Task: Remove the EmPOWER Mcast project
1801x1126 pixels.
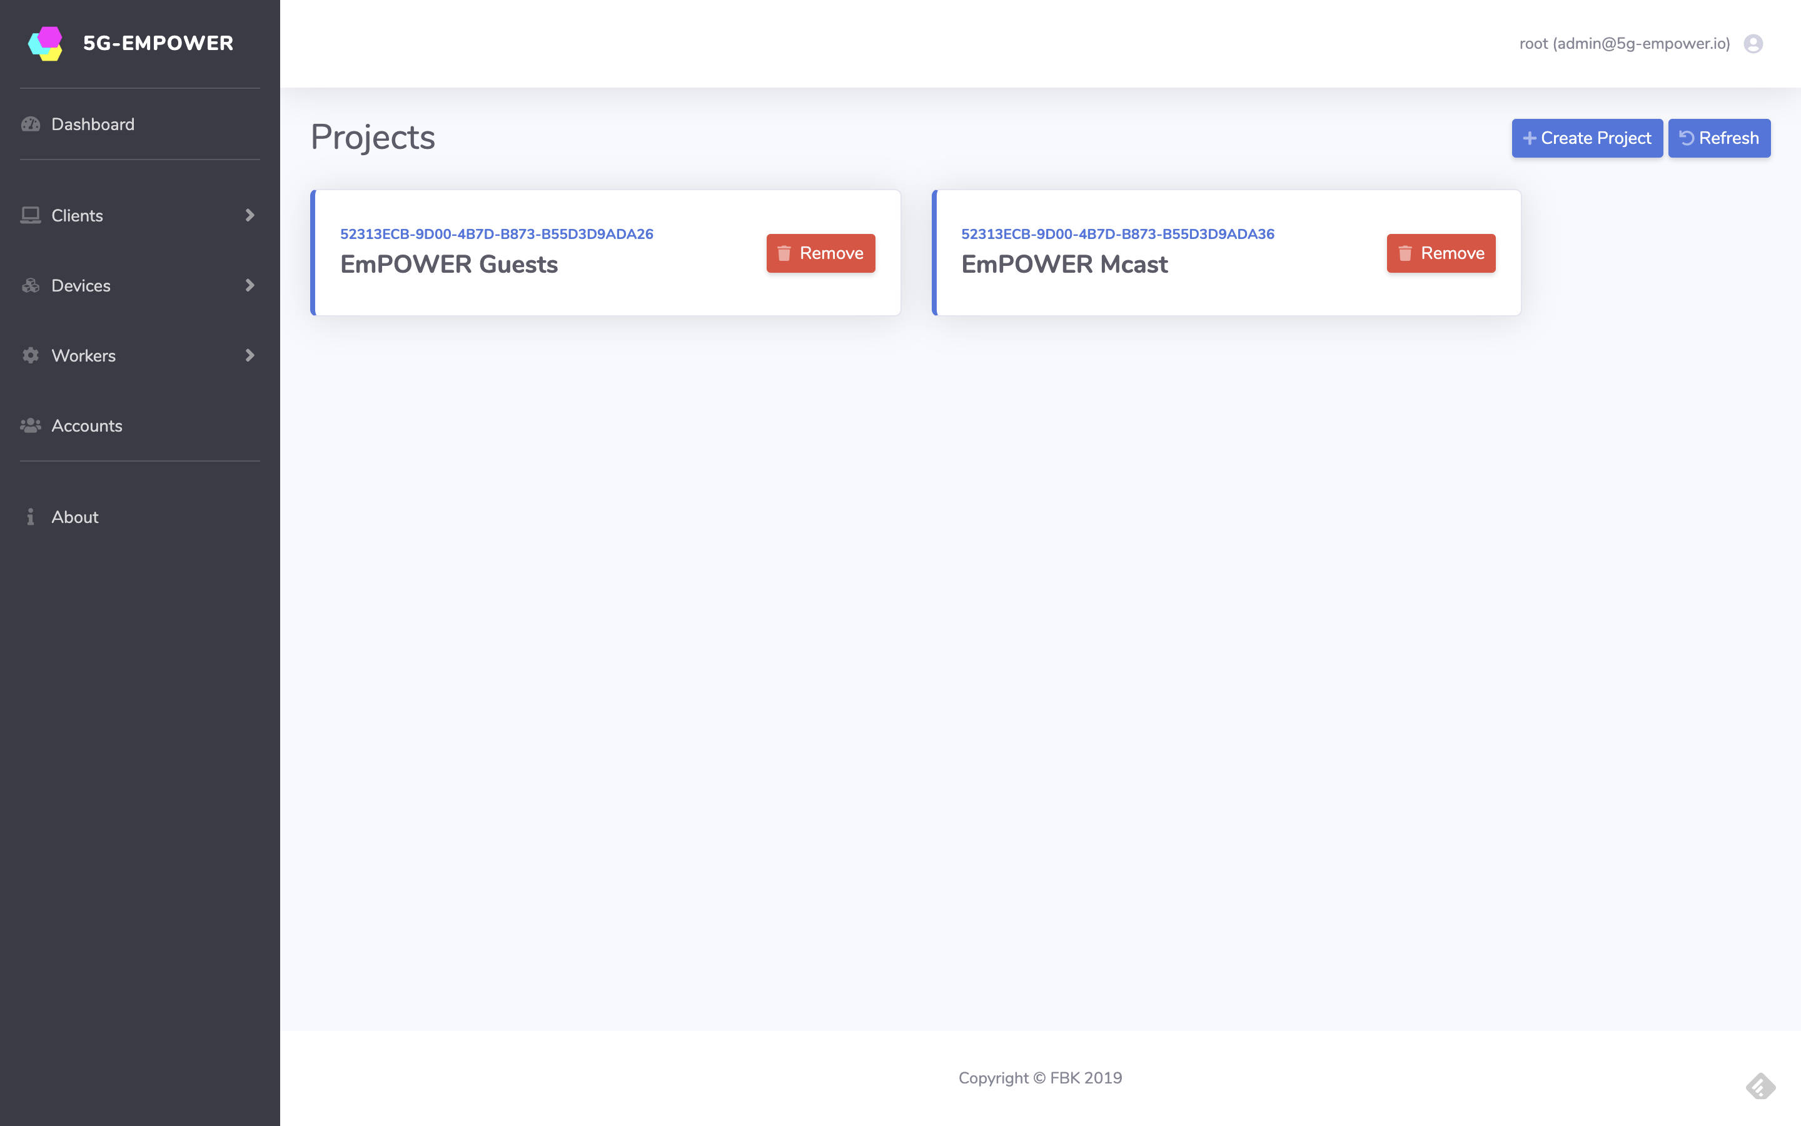Action: [x=1440, y=253]
